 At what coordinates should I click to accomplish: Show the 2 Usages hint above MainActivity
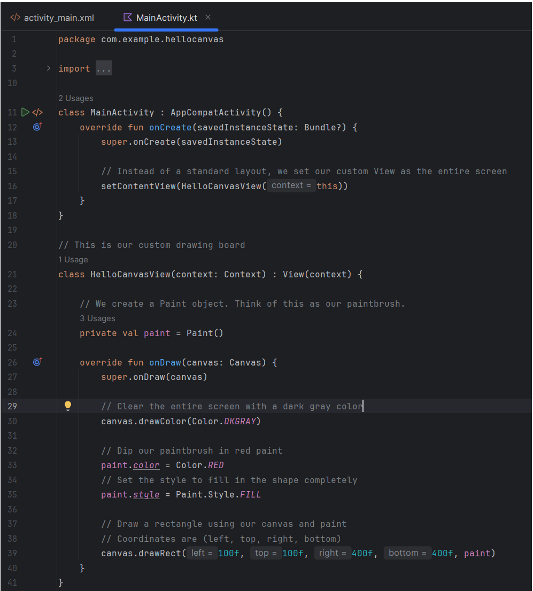76,98
